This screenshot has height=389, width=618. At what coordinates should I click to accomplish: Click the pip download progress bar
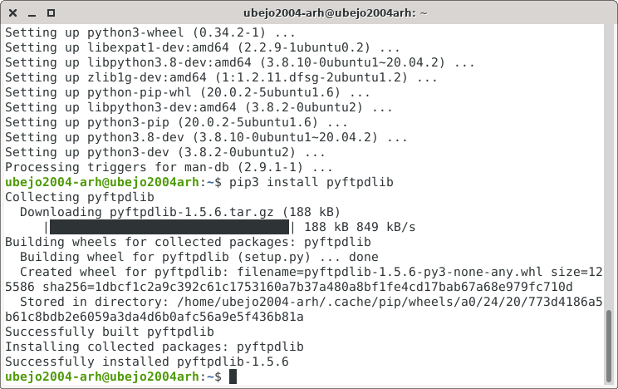click(169, 227)
